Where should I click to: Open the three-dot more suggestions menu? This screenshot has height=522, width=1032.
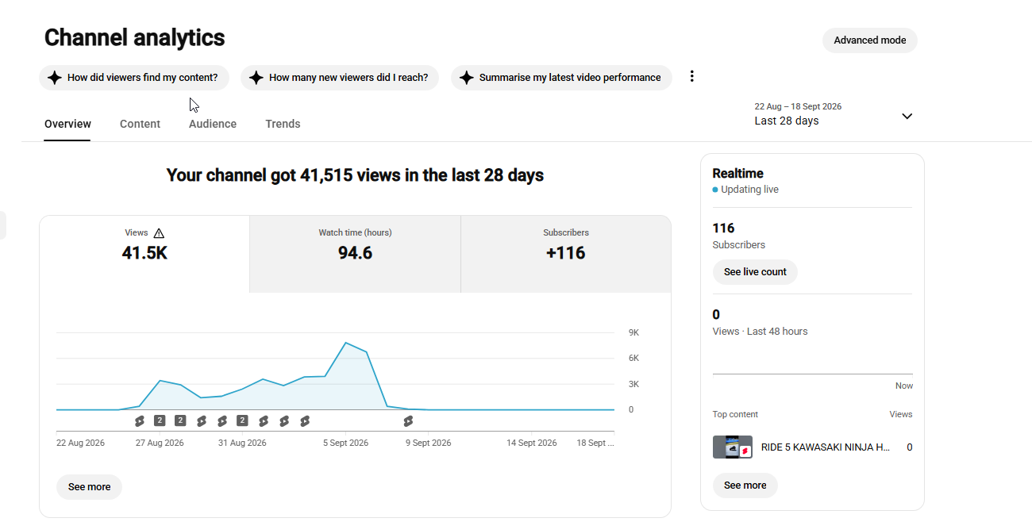point(691,76)
